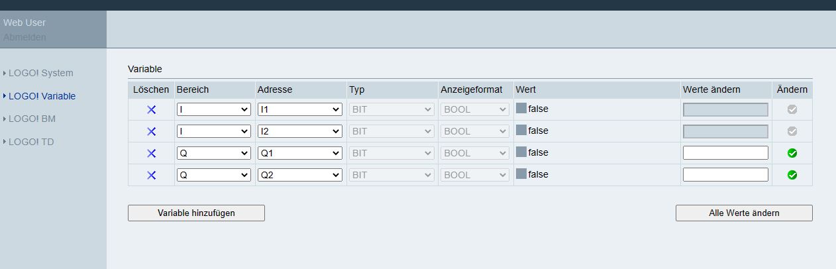Confirm Q2 value with green checkmark

click(x=792, y=176)
